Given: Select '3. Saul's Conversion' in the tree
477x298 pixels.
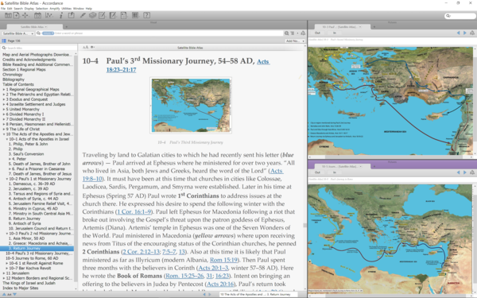Looking at the screenshot, I should 26,154.
